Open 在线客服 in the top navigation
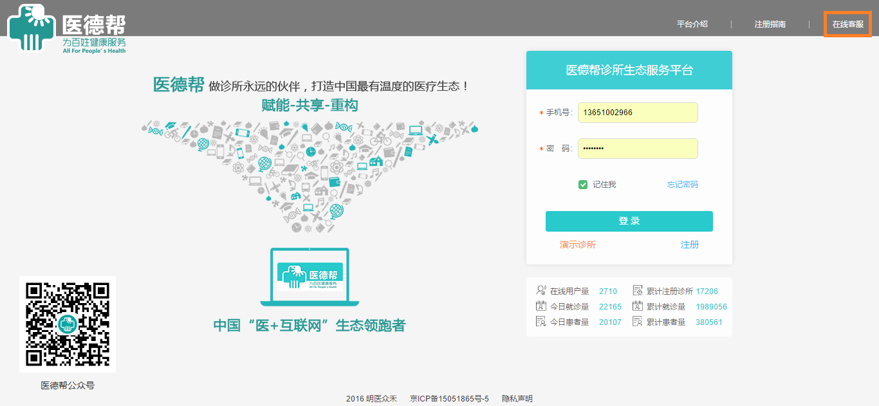The width and height of the screenshot is (879, 406). 848,24
